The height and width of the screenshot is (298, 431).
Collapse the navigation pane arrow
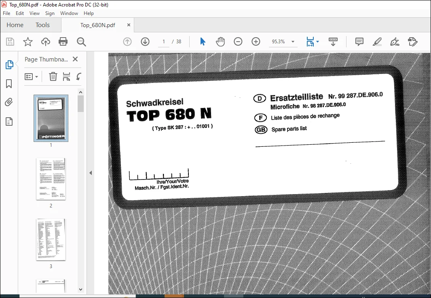[91, 173]
